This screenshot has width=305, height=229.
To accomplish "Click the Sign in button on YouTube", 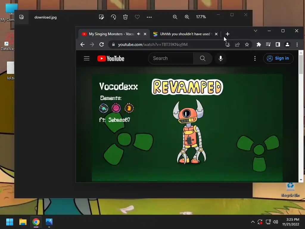I will click(x=278, y=58).
